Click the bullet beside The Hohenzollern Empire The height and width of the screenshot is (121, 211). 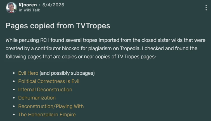coord(14,115)
